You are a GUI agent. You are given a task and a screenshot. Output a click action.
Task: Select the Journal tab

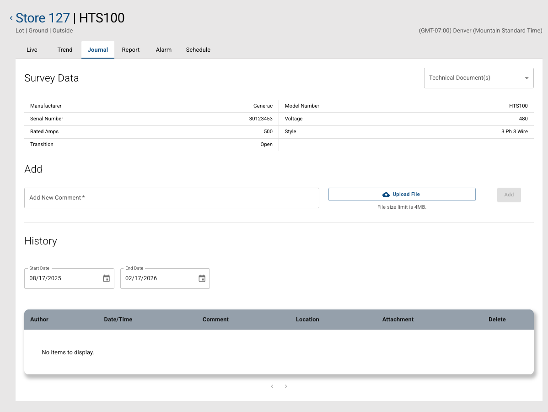98,50
